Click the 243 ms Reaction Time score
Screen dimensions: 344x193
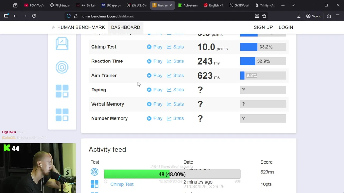click(208, 61)
